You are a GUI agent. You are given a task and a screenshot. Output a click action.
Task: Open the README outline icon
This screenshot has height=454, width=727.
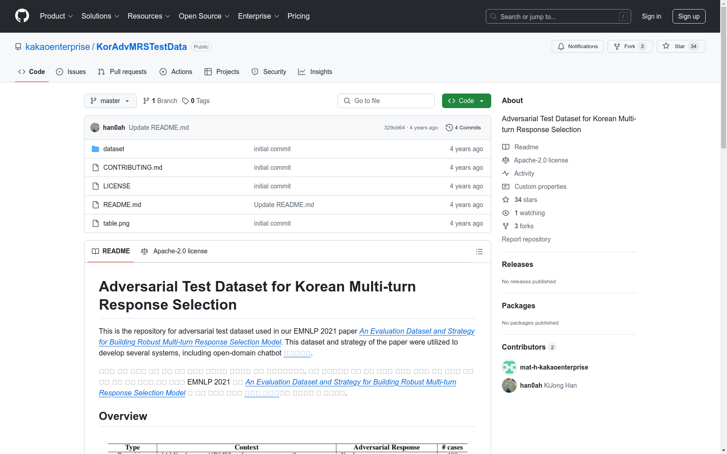(479, 252)
